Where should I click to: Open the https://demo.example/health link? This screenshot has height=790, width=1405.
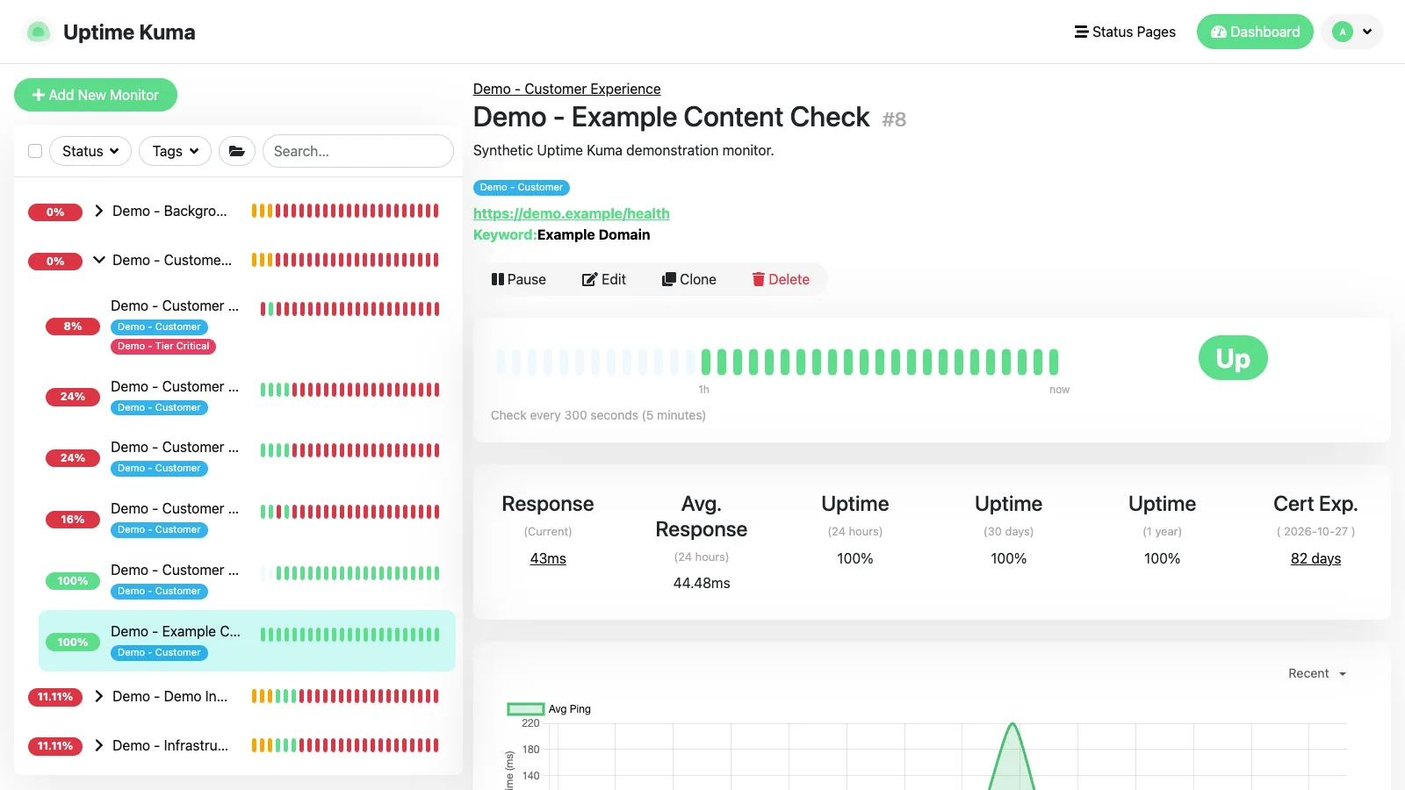pos(571,213)
